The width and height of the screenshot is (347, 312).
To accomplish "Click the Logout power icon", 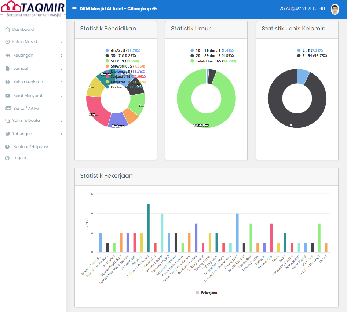I will point(7,158).
